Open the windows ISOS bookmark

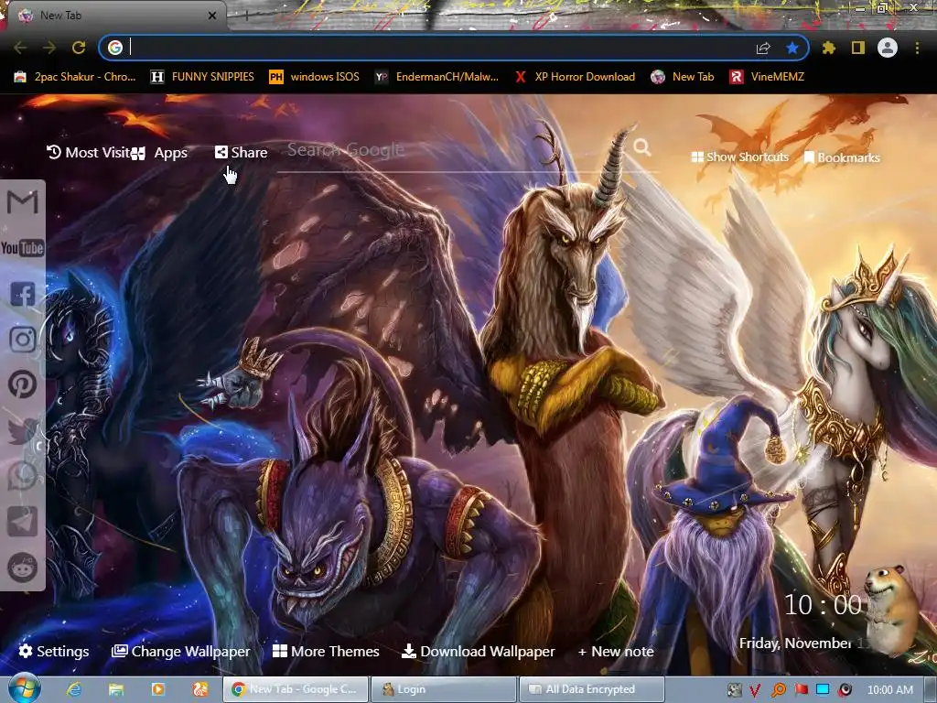pyautogui.click(x=315, y=77)
